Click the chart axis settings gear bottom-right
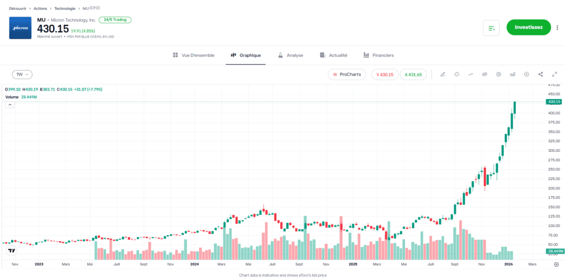Image resolution: width=565 pixels, height=280 pixels. [556, 265]
